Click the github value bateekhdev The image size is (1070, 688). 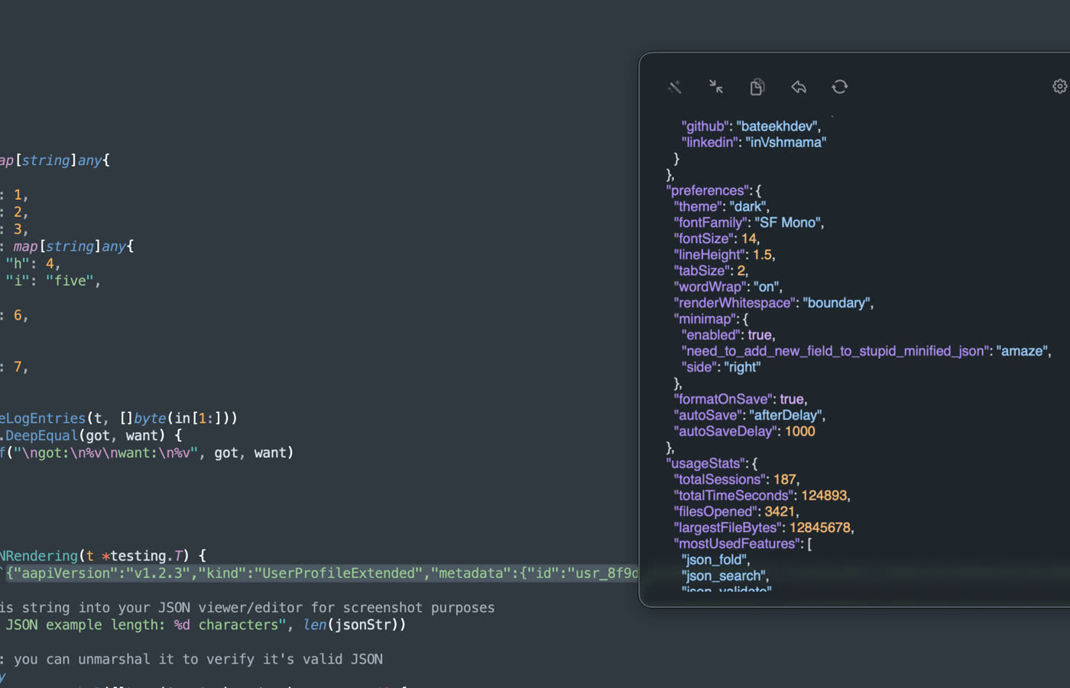[777, 125]
